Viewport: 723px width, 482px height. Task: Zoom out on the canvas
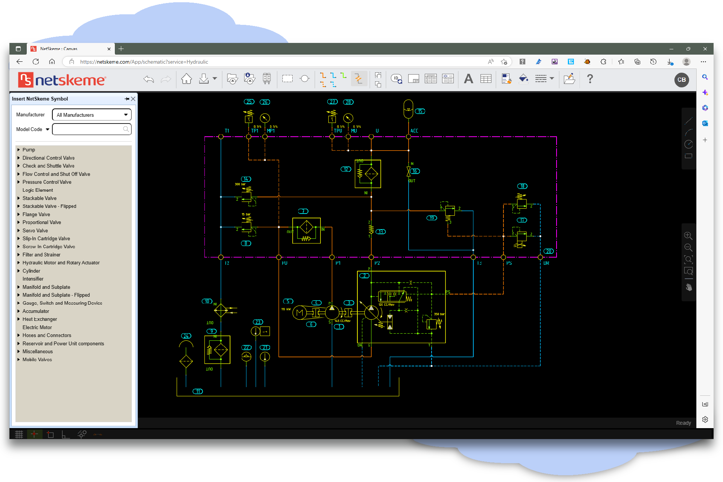pos(688,247)
